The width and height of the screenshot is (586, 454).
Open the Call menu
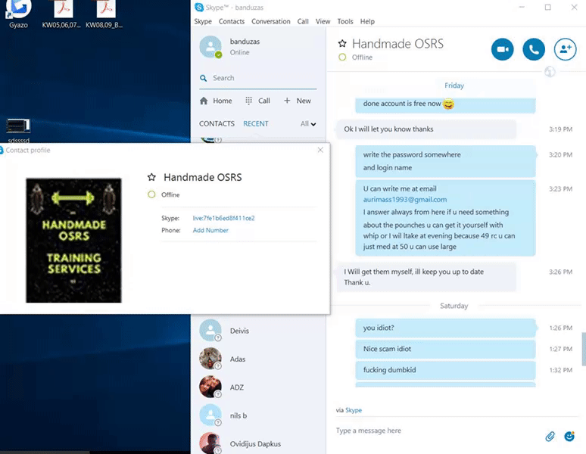pos(303,21)
